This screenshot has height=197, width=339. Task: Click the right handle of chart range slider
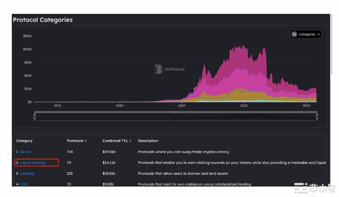click(x=317, y=116)
